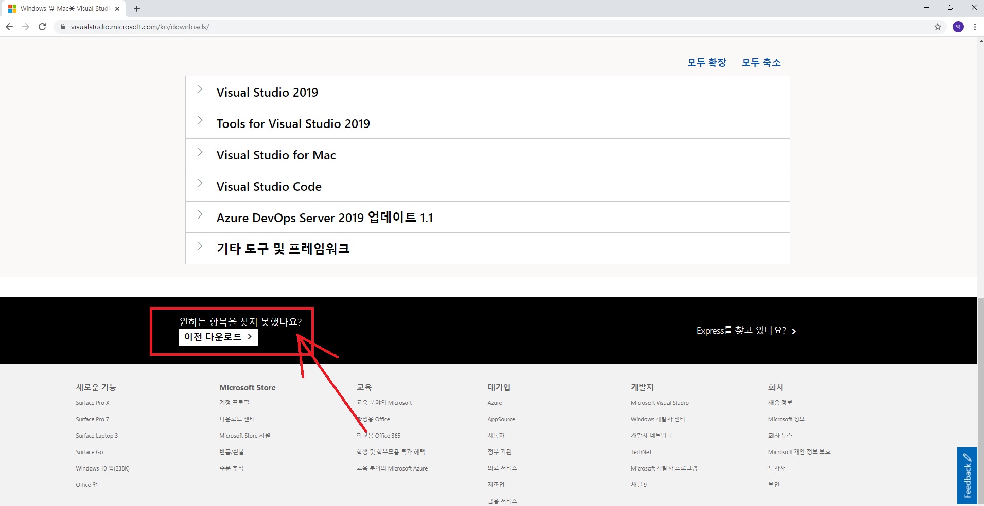984x506 pixels.
Task: Open the Chrome three-dot menu
Action: 975,27
